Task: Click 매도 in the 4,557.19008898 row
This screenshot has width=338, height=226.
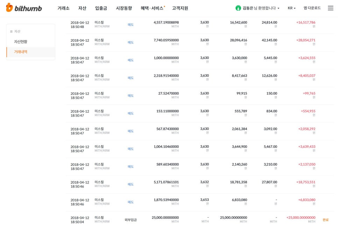Action: 131,25
